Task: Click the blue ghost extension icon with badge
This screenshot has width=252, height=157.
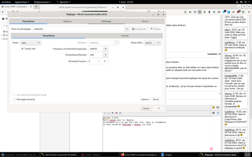Action: (x=224, y=12)
